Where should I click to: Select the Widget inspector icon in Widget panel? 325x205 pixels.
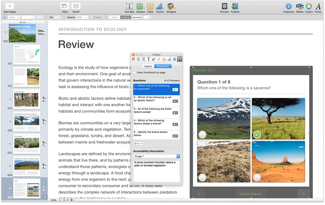(x=179, y=59)
